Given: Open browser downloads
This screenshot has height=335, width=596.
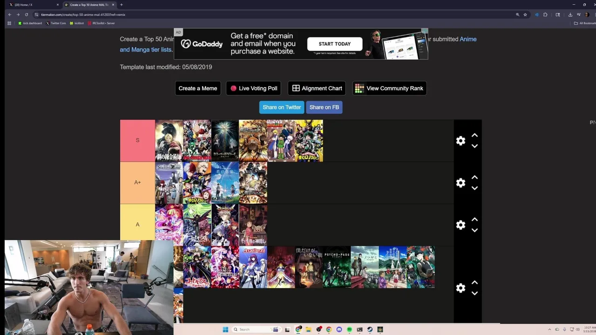Looking at the screenshot, I should [x=570, y=14].
